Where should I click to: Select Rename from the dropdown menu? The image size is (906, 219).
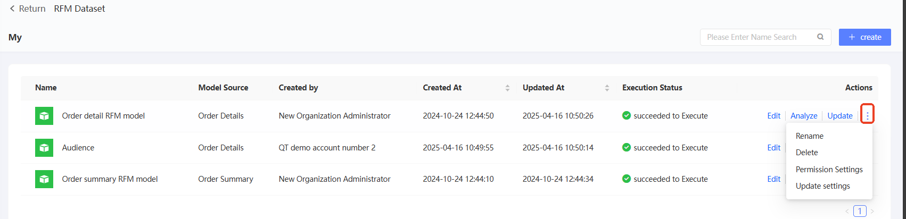click(809, 136)
